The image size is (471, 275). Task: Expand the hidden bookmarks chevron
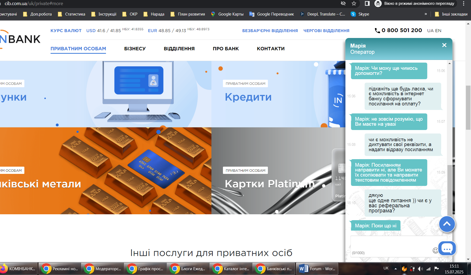click(426, 14)
